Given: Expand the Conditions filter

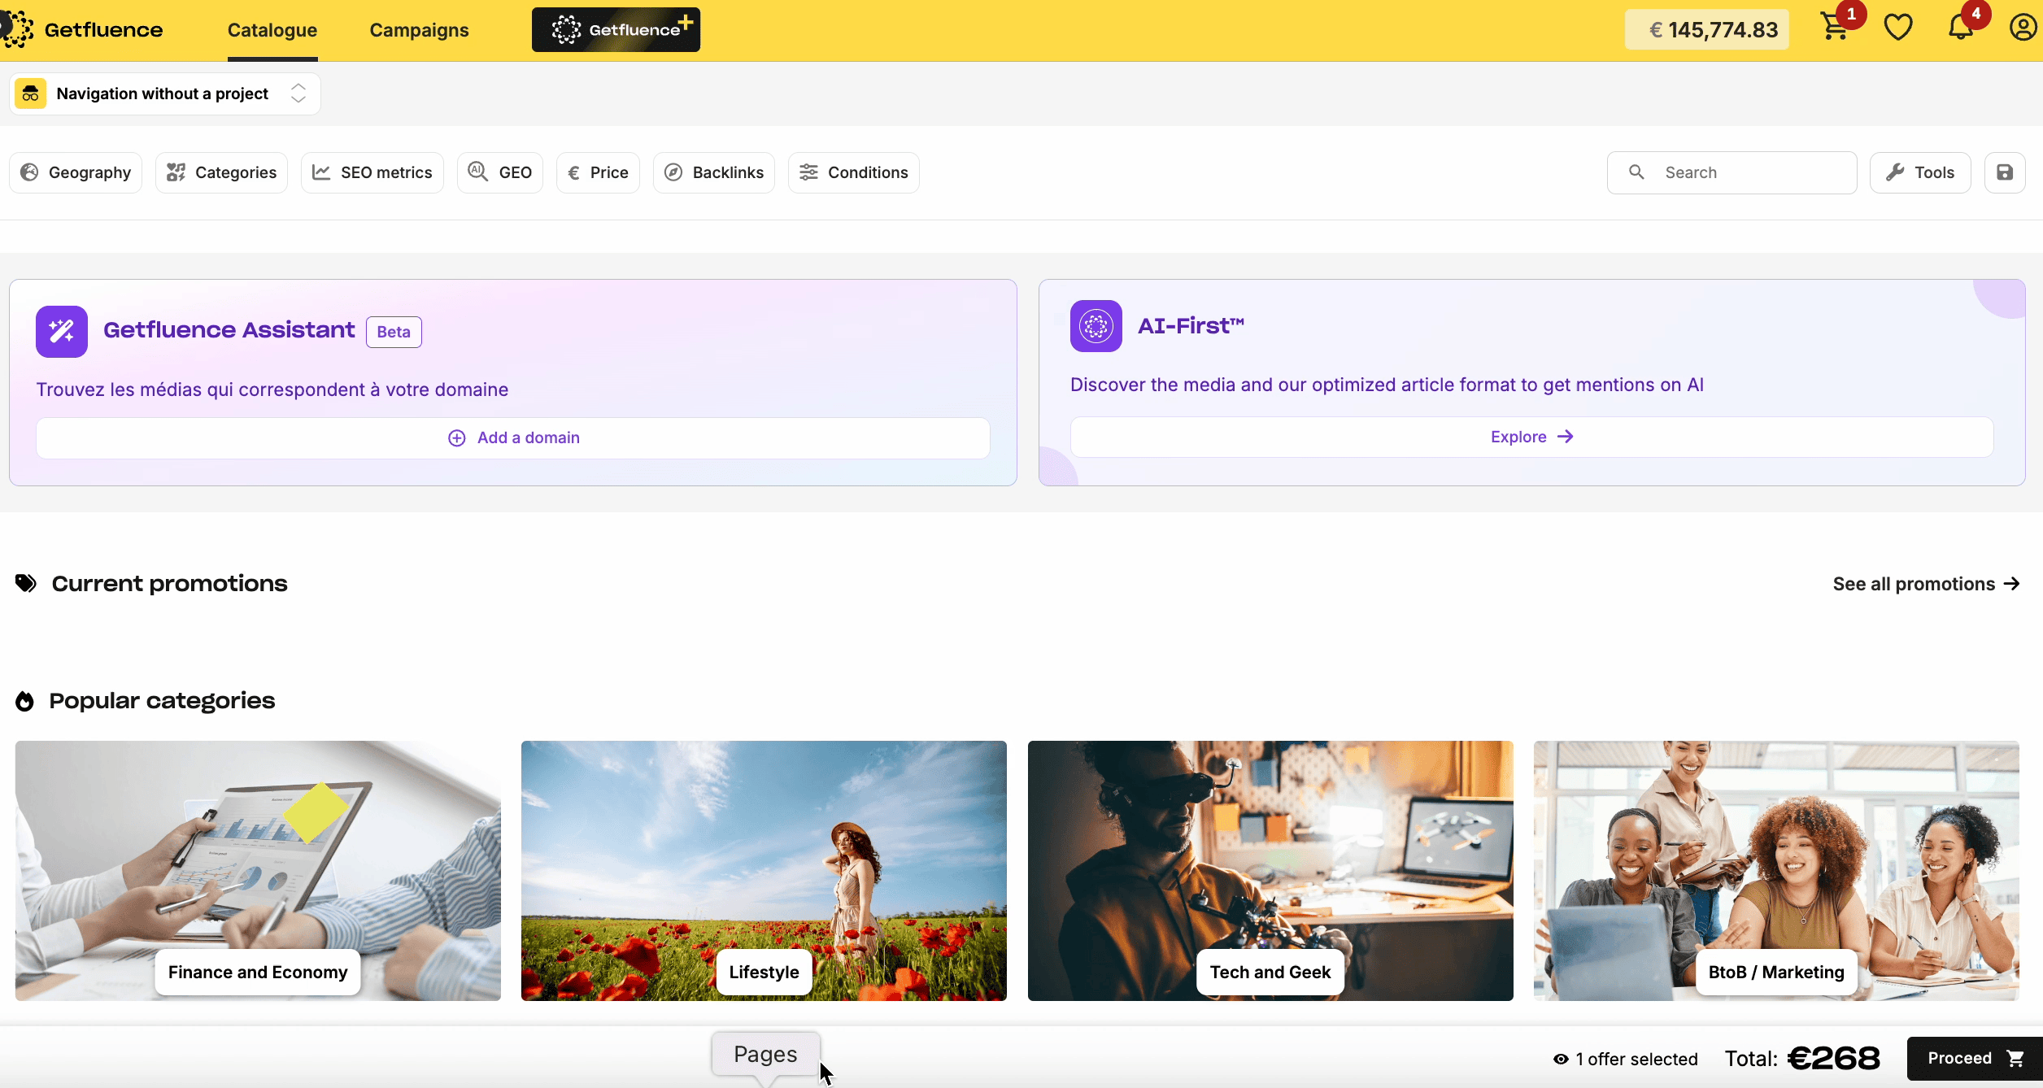Looking at the screenshot, I should pos(853,172).
